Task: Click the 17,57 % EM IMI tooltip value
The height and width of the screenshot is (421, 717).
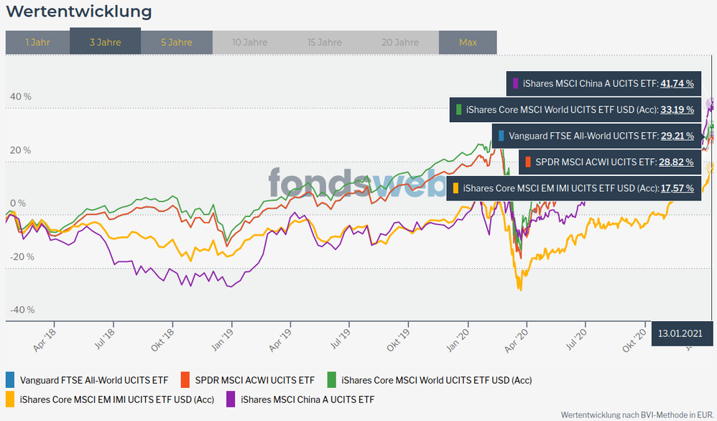Action: click(x=677, y=188)
